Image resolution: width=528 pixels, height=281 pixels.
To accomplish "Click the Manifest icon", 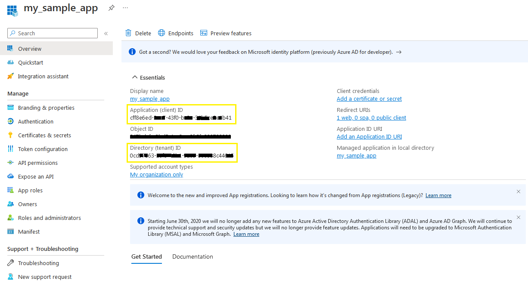I will click(10, 232).
